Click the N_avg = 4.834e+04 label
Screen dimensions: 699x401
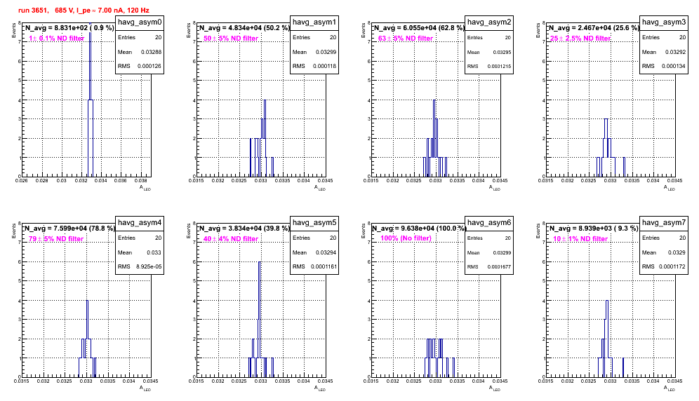point(244,28)
